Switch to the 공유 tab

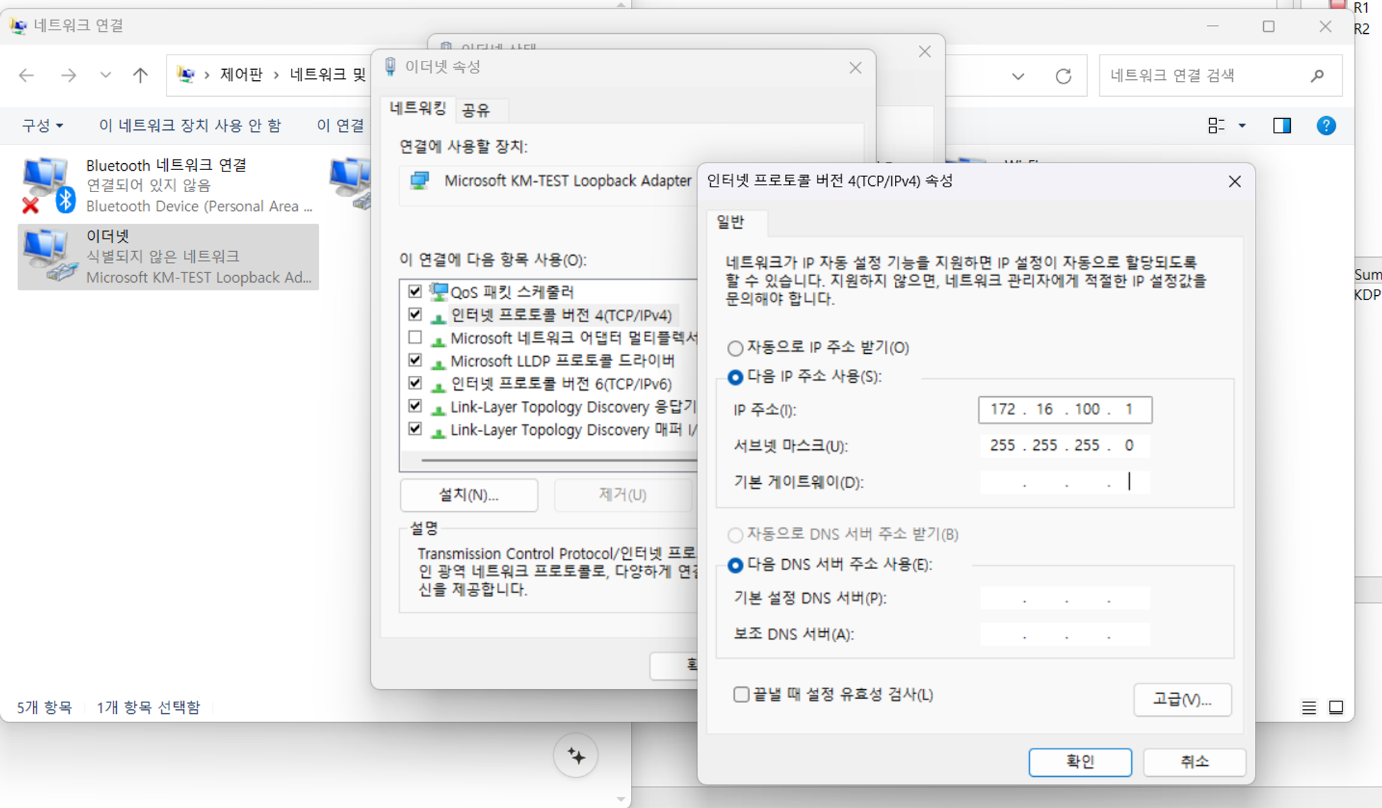pos(476,109)
